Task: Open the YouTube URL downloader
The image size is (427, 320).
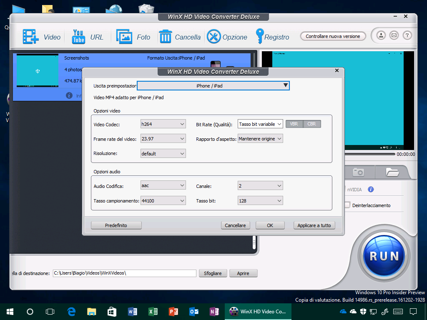Action: 78,37
